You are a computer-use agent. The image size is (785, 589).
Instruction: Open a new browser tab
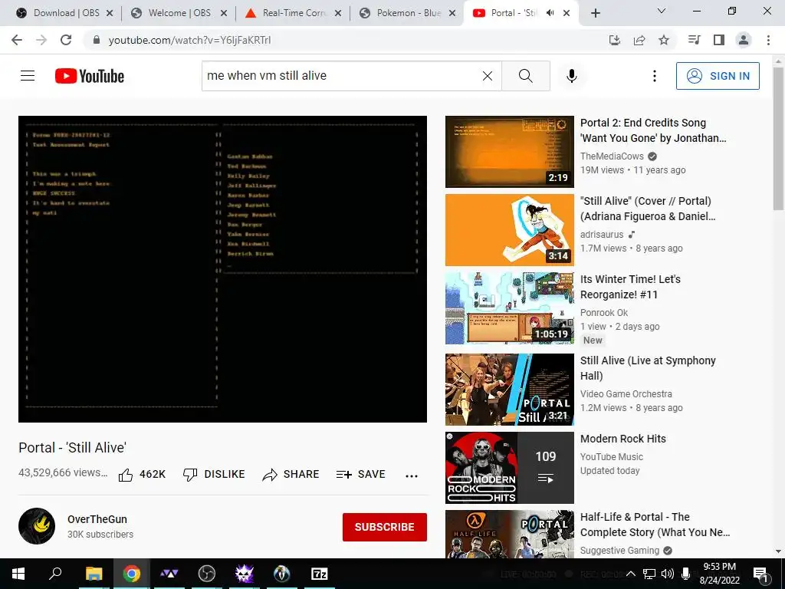pyautogui.click(x=595, y=13)
